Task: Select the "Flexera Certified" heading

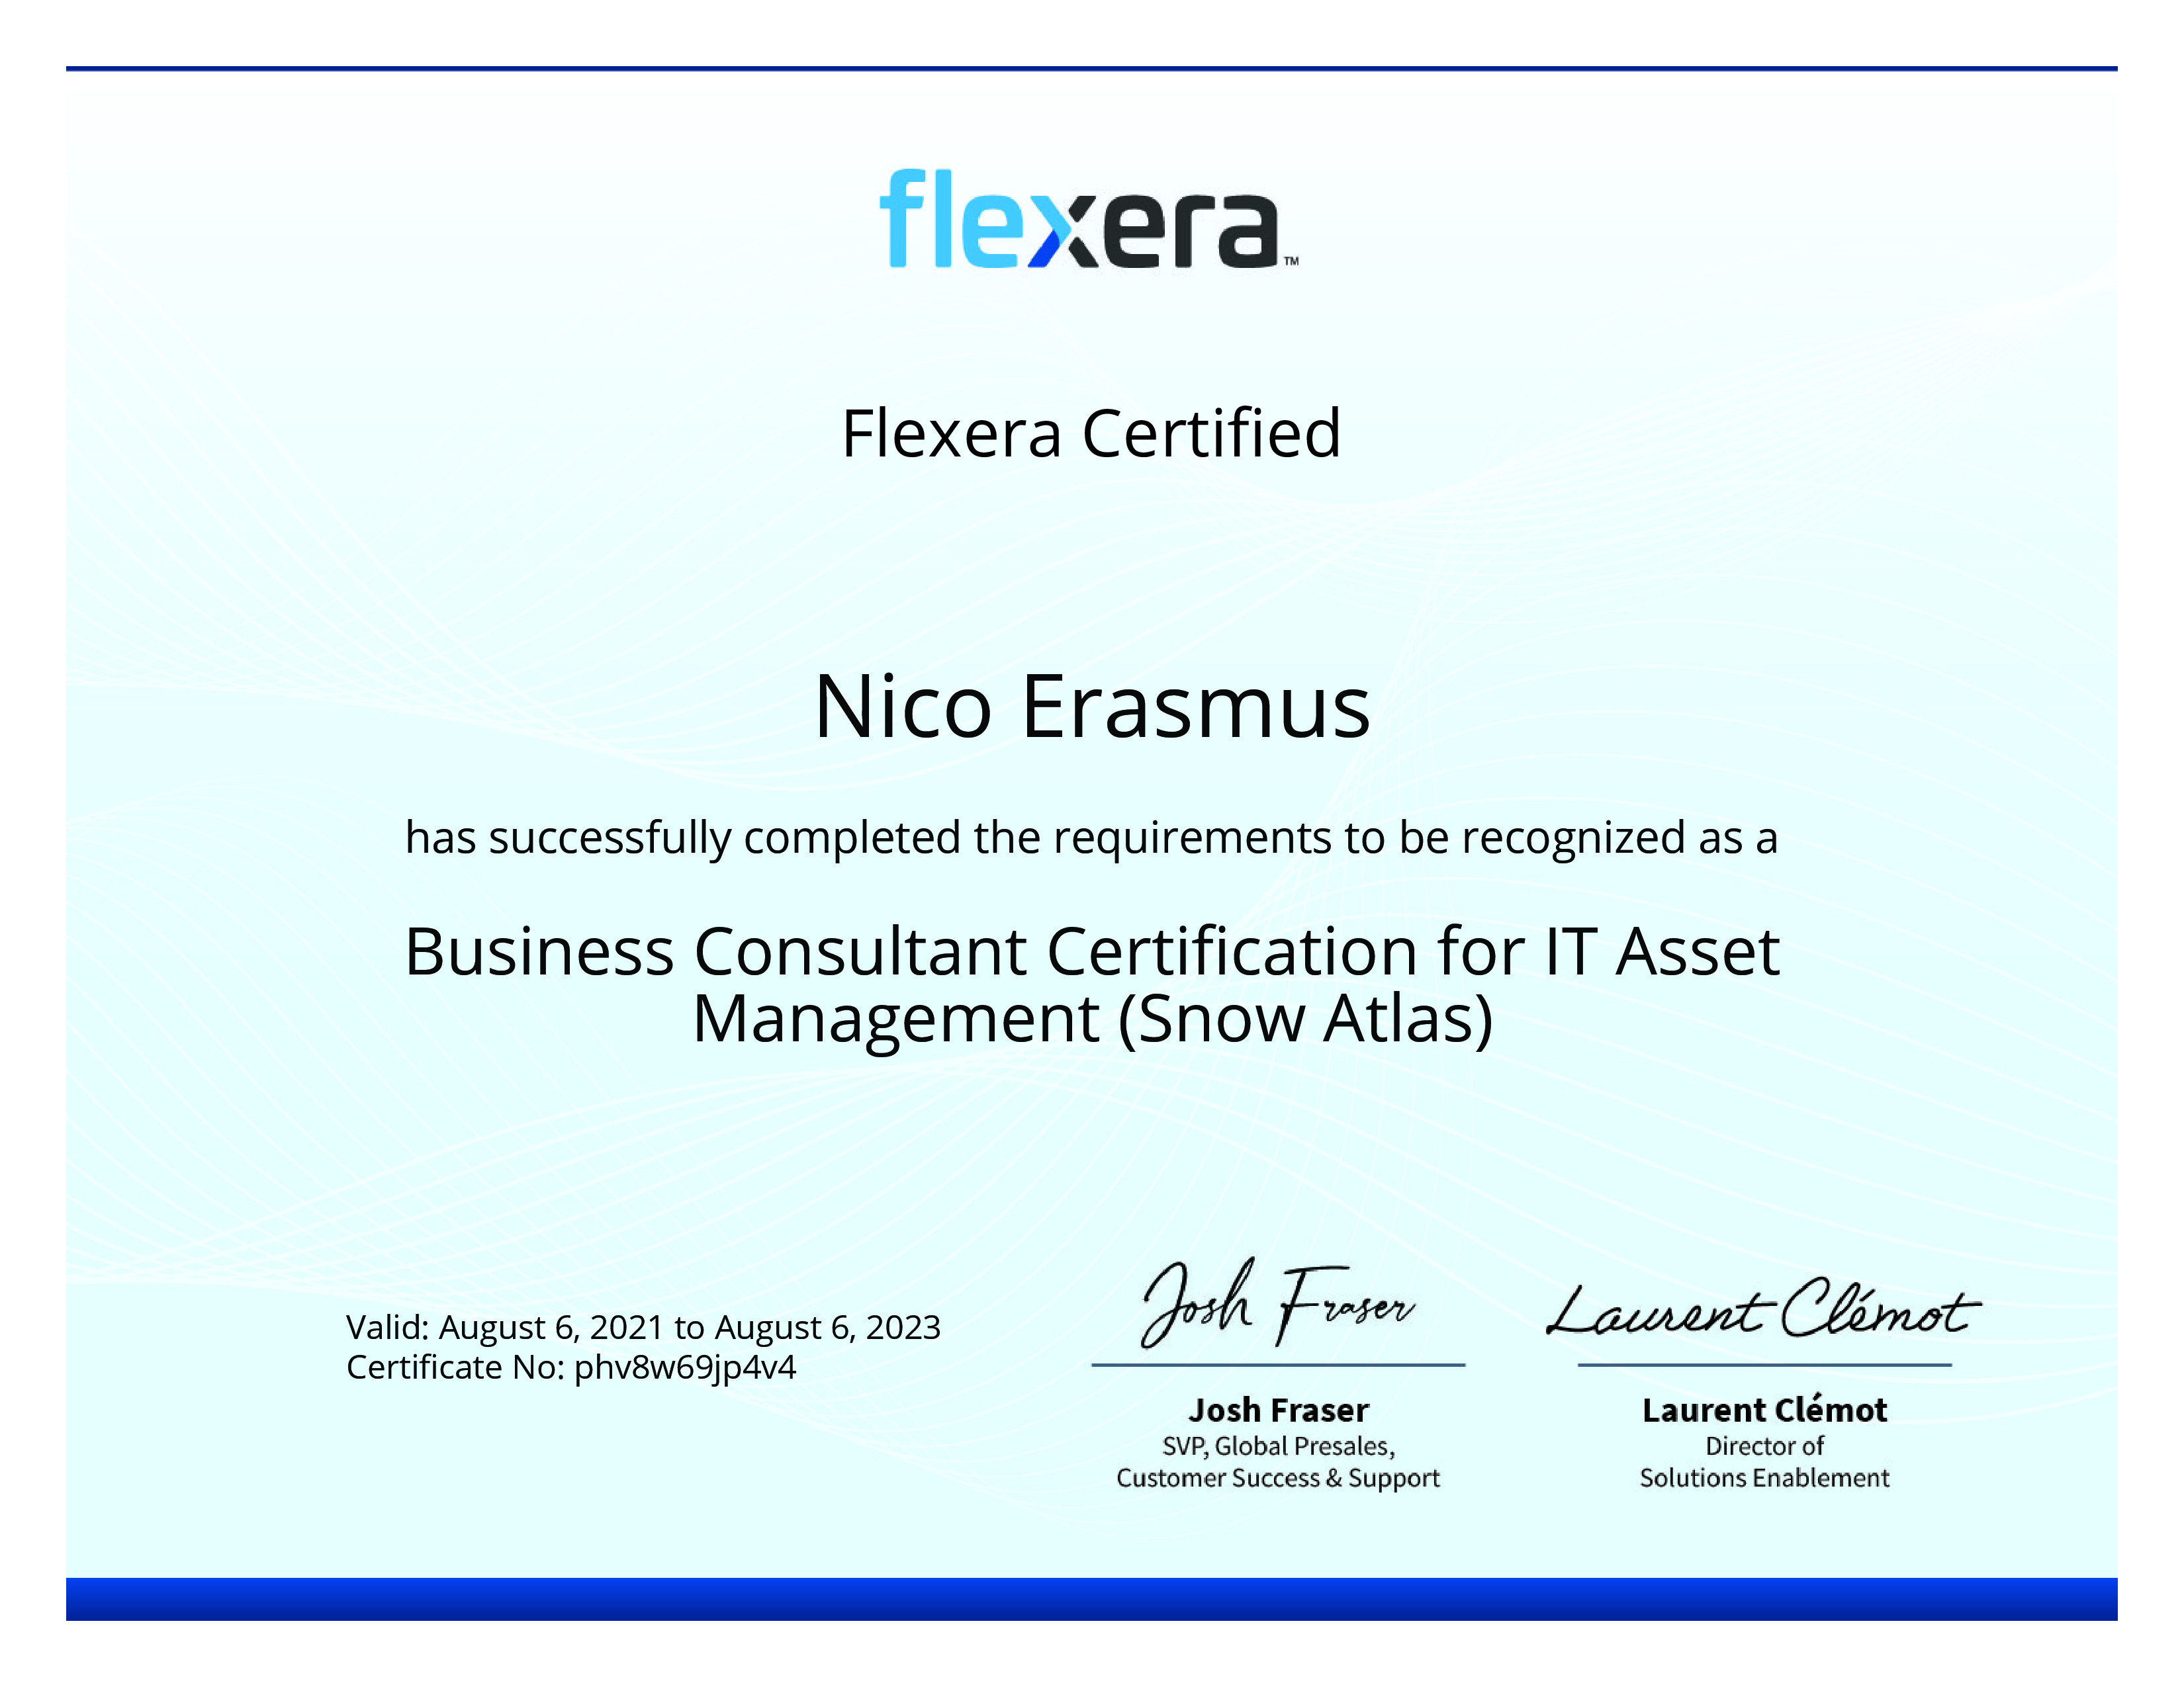Action: [1091, 434]
